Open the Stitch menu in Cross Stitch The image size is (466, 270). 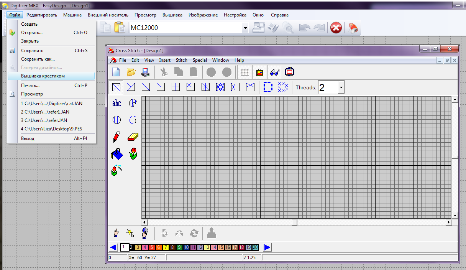coord(182,60)
